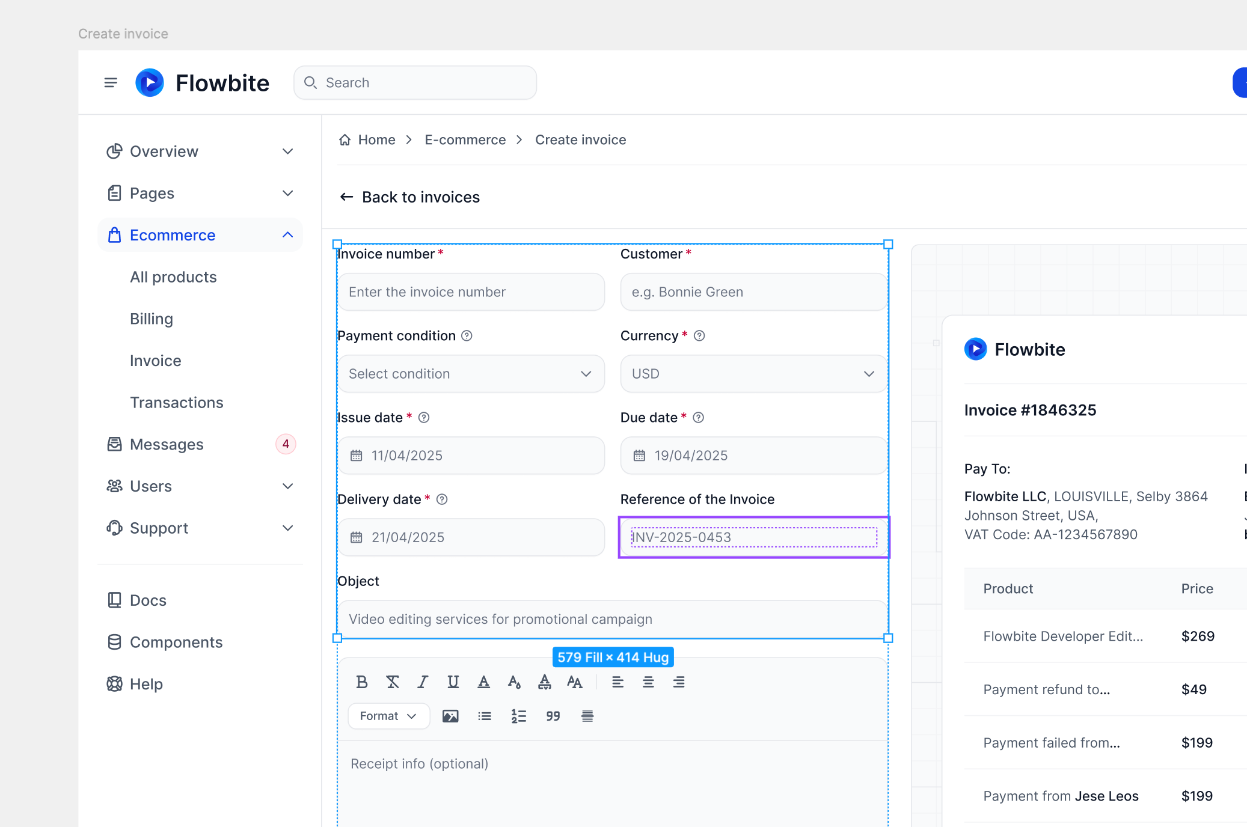Screen dimensions: 1247x827
Task: Open Docs in sidebar
Action: pyautogui.click(x=200, y=600)
